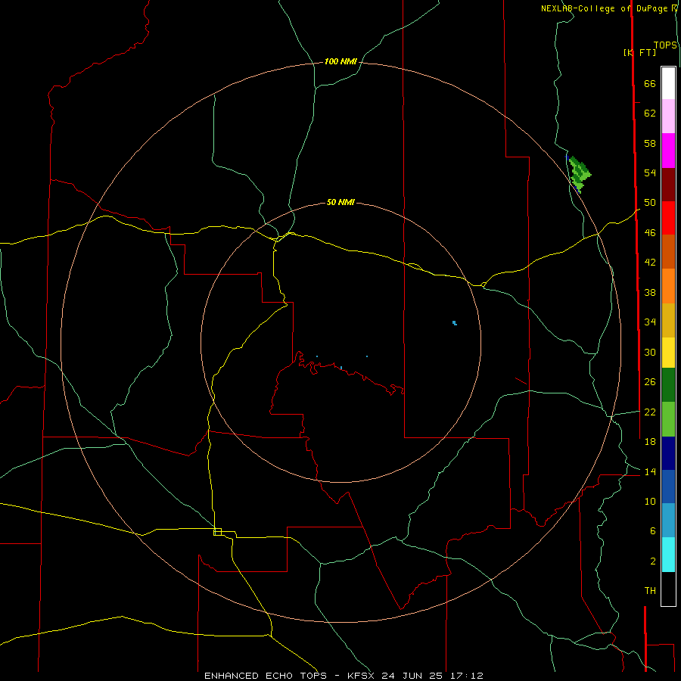Image resolution: width=681 pixels, height=681 pixels.
Task: Select the dark red legend swatch beside 54
Action: pyautogui.click(x=668, y=184)
